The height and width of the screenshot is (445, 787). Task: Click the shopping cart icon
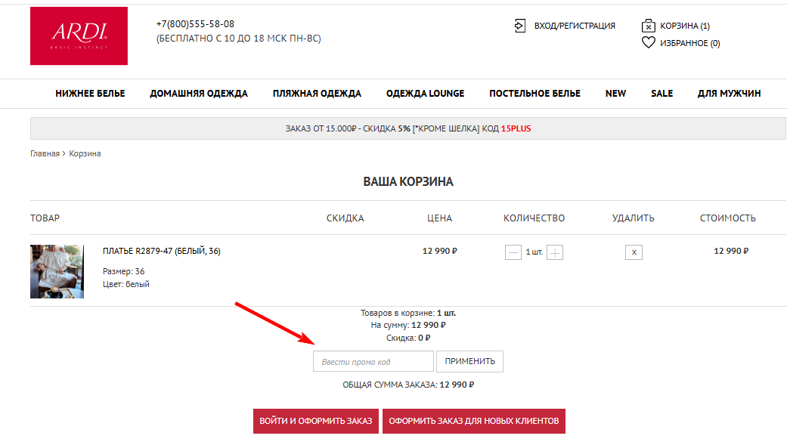click(x=648, y=26)
